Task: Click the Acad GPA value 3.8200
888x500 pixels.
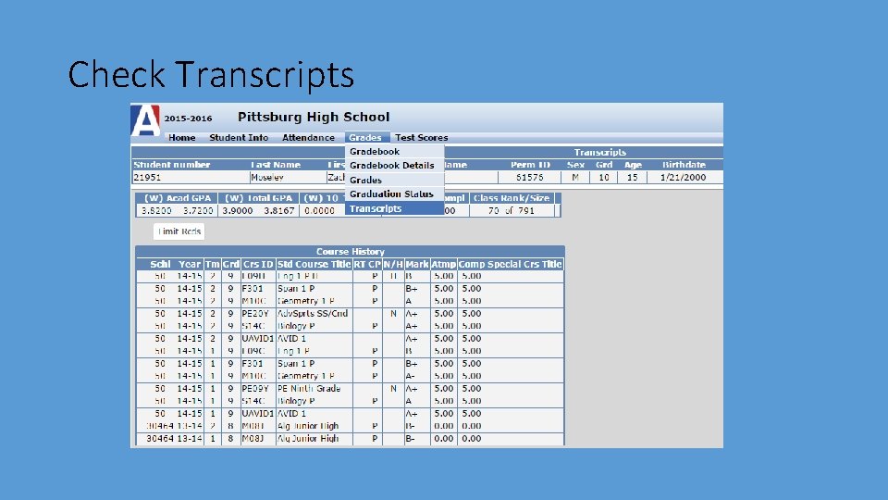Action: coord(156,210)
